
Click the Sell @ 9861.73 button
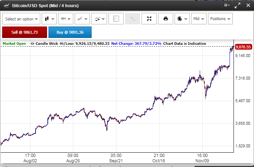25,32
